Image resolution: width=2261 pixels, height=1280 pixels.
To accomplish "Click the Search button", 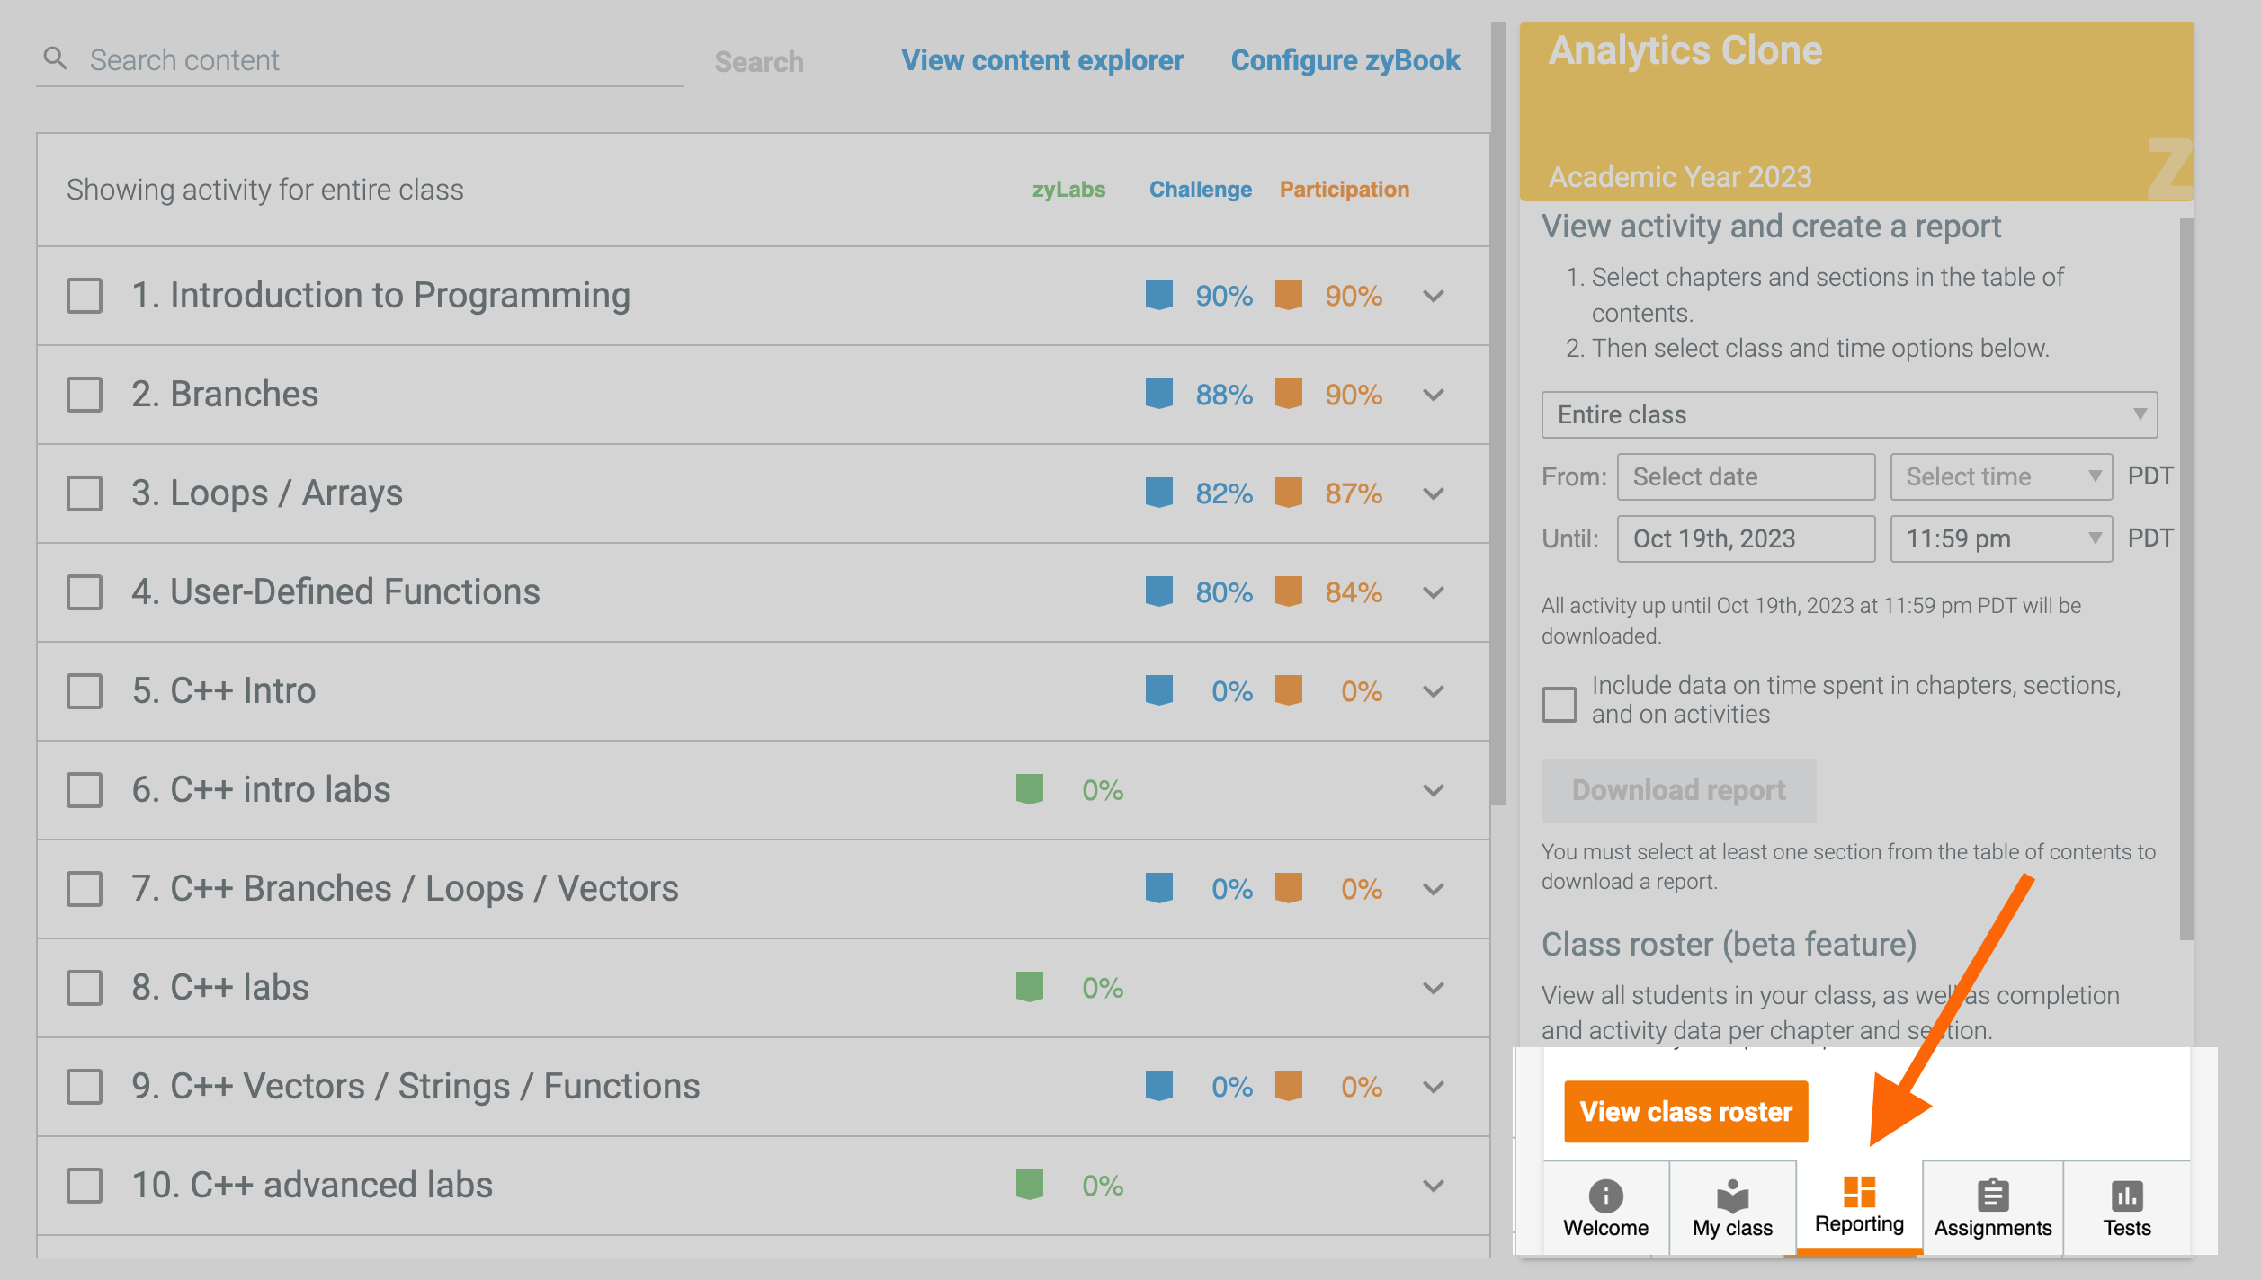I will click(x=759, y=61).
